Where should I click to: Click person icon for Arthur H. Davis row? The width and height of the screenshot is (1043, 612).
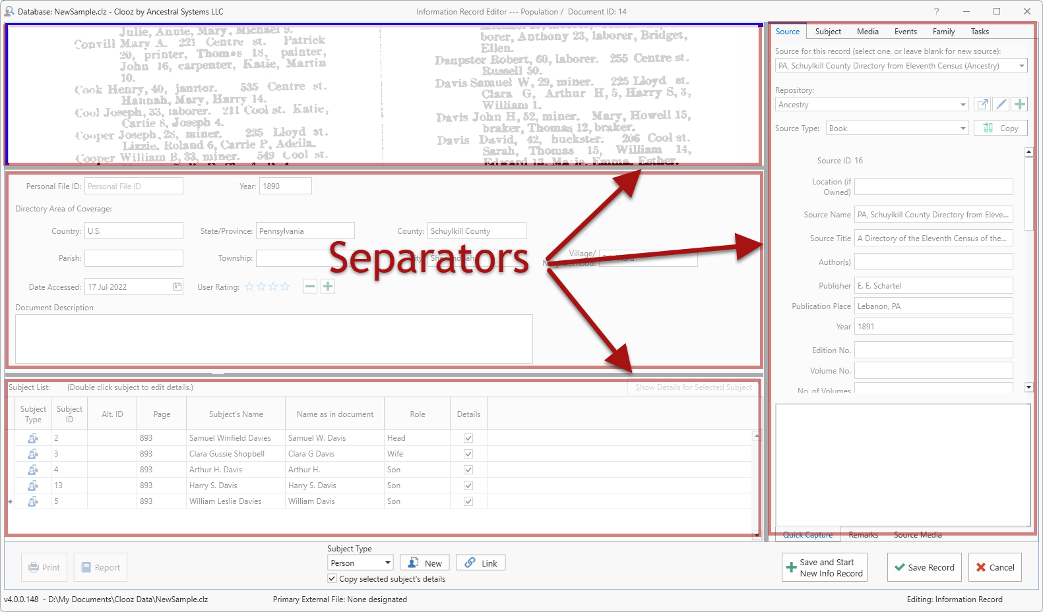(33, 470)
